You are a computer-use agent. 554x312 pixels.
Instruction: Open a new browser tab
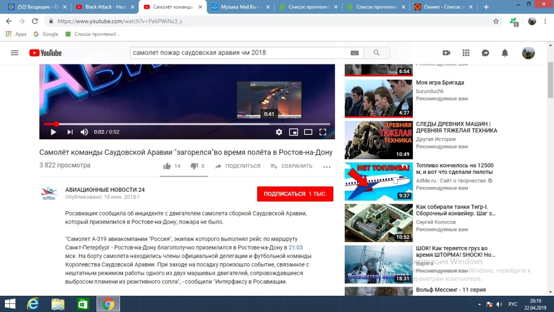pyautogui.click(x=486, y=6)
